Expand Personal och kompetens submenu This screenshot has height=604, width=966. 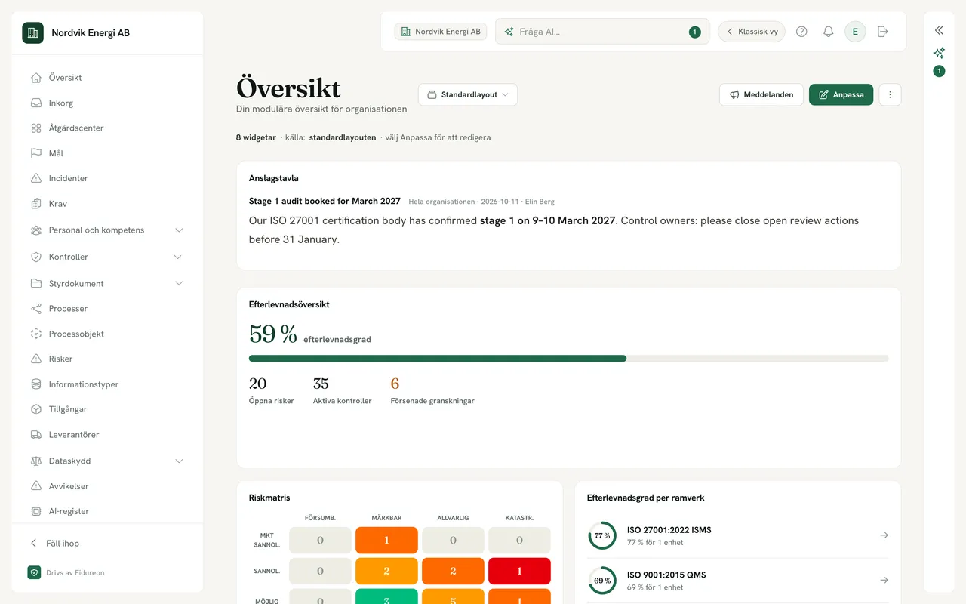tap(179, 230)
